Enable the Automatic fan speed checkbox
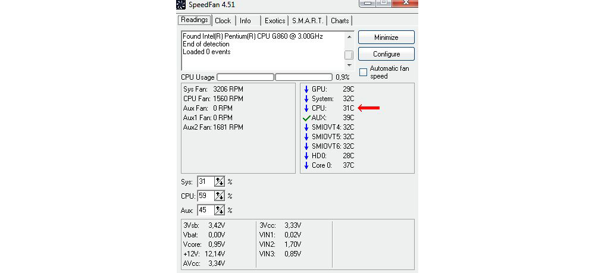The width and height of the screenshot is (595, 273). (x=364, y=73)
